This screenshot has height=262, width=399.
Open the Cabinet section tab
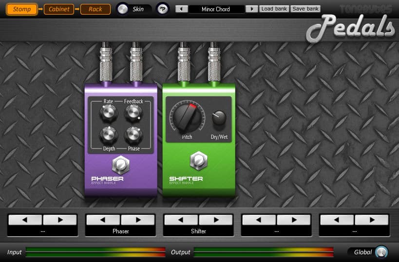click(59, 9)
